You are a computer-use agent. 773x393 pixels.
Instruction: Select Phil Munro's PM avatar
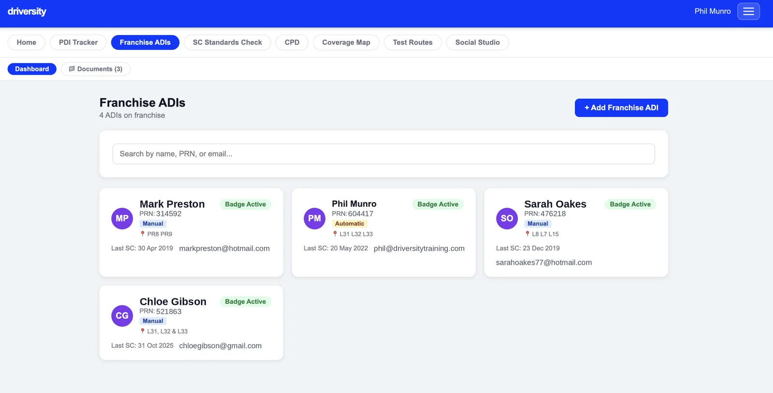coord(315,218)
